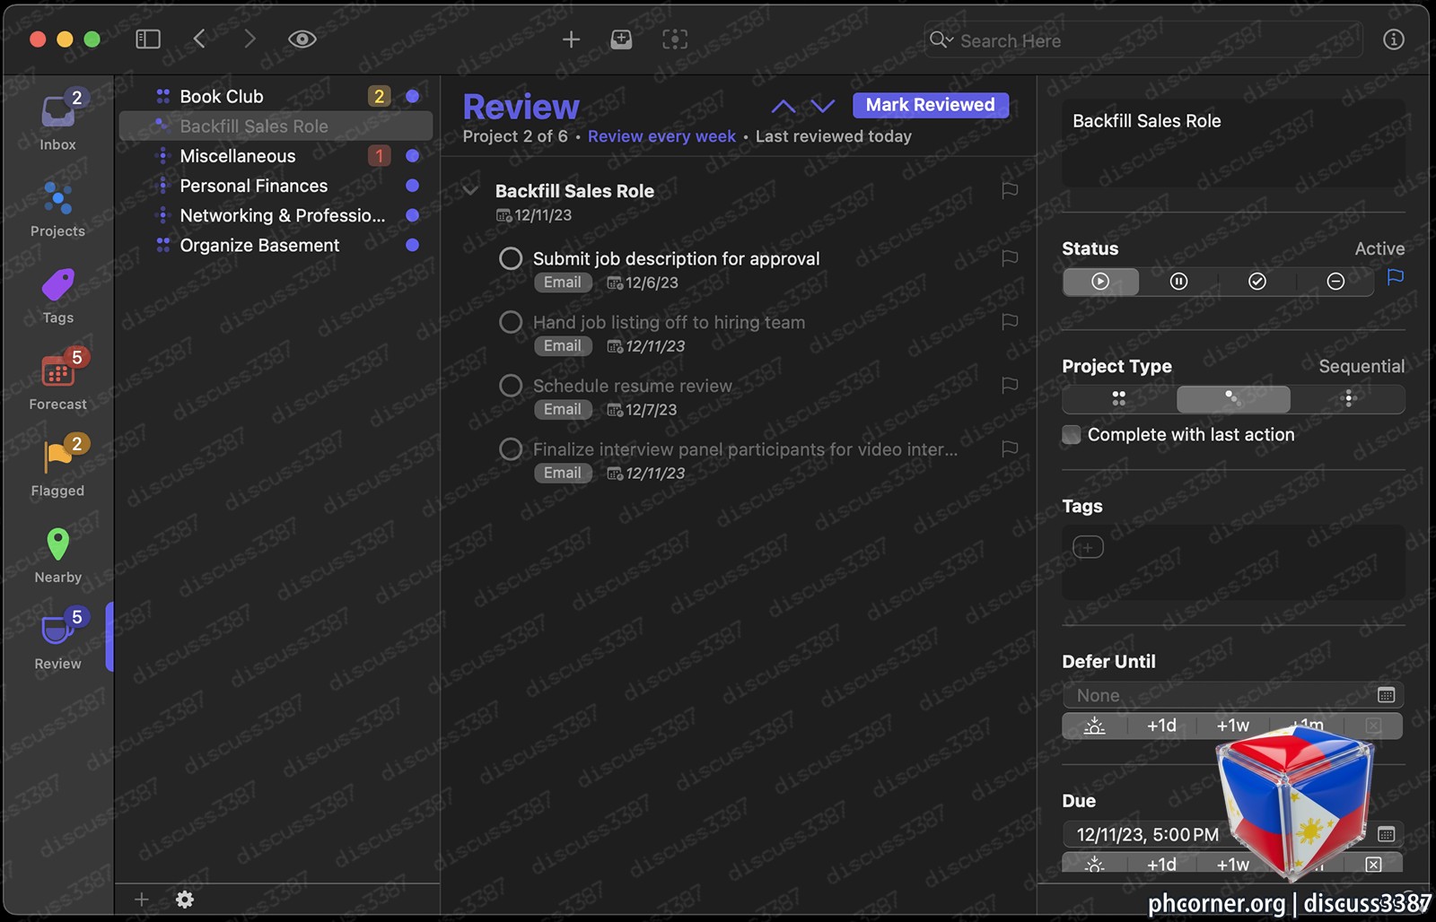Flag Schedule resume review task

(1010, 386)
